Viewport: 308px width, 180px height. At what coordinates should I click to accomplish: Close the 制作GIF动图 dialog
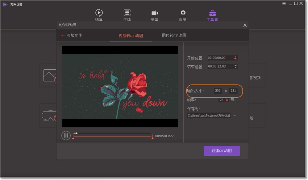pos(245,25)
